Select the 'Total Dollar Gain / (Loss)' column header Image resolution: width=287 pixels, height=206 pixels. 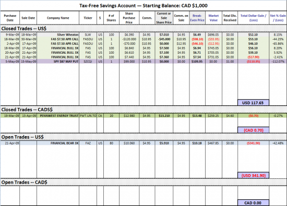click(x=253, y=18)
